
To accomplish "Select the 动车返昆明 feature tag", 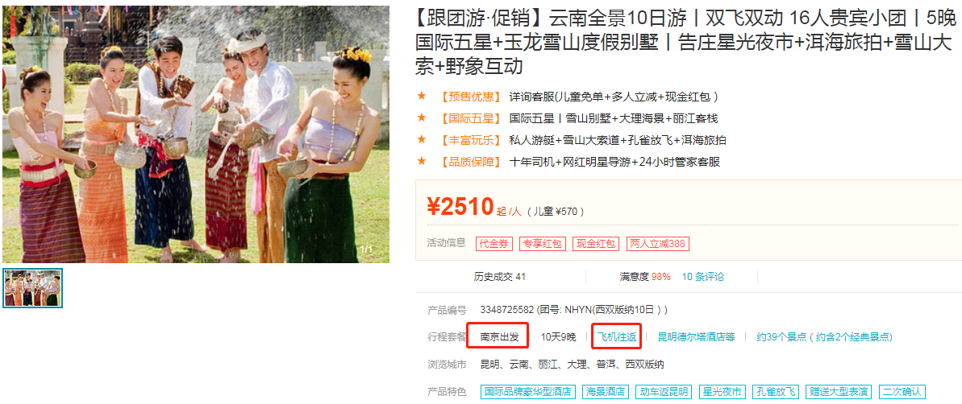I will (x=663, y=392).
